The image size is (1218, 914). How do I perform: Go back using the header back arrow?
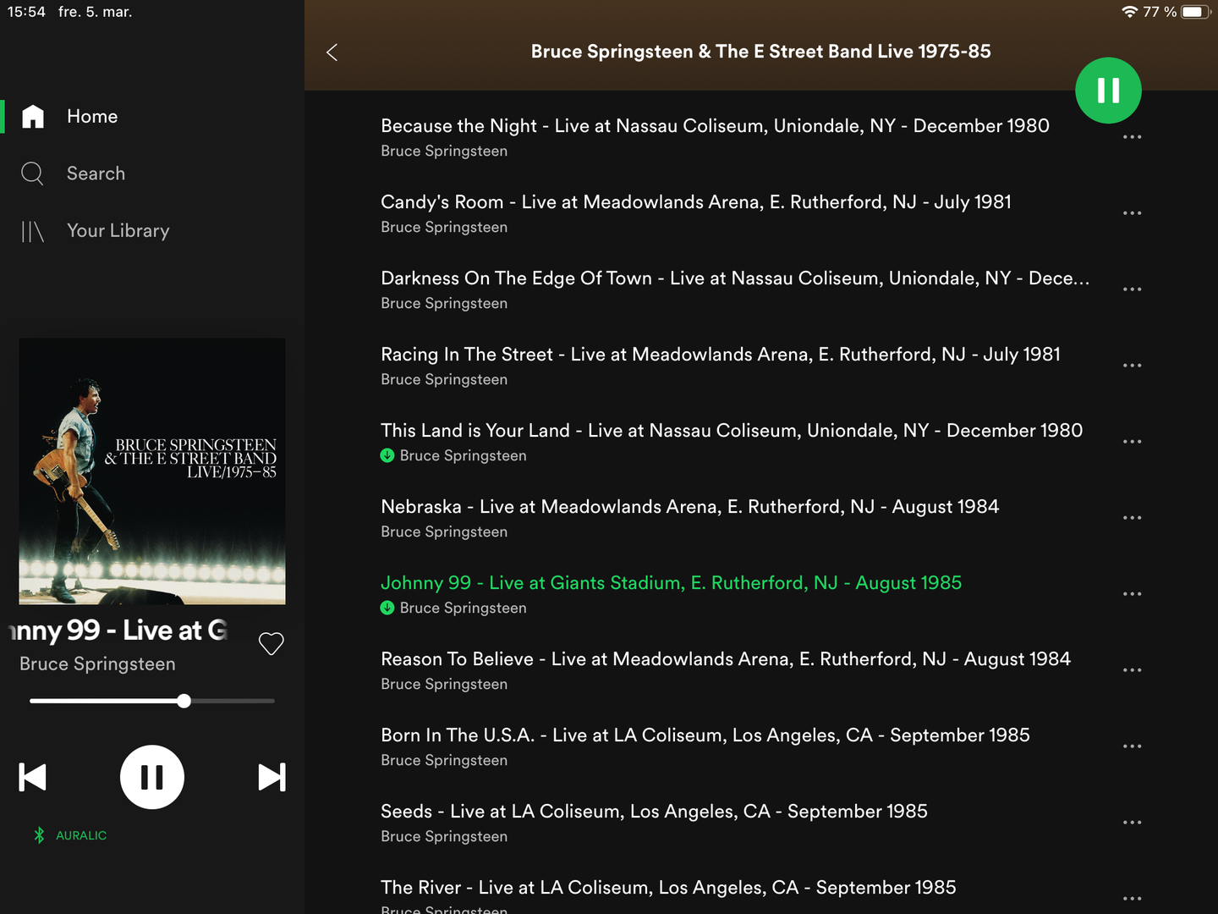[x=332, y=52]
